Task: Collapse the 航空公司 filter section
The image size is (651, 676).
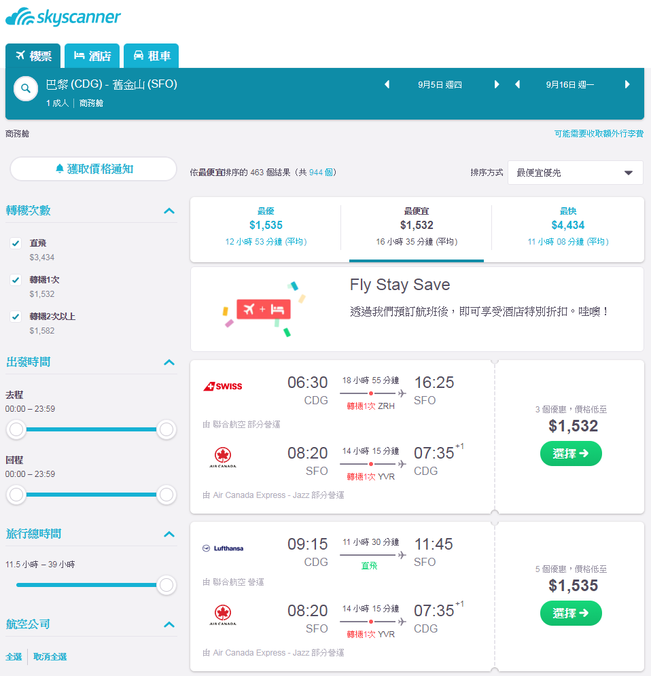Action: pyautogui.click(x=169, y=624)
